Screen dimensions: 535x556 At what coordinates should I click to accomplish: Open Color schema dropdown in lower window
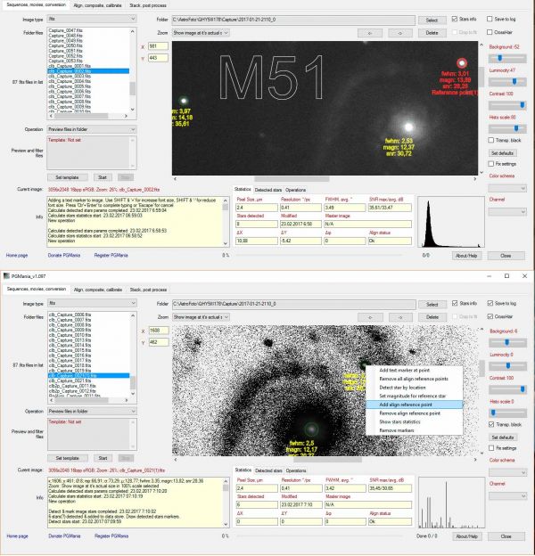tap(507, 472)
